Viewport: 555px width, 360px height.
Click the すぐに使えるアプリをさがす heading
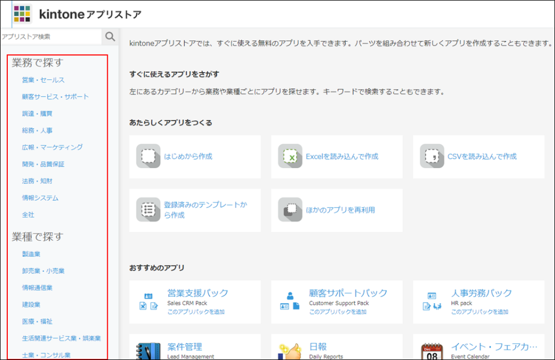pyautogui.click(x=174, y=74)
